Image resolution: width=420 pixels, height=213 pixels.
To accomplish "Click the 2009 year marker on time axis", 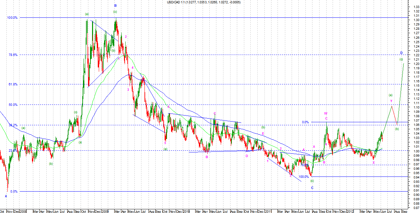I will point(106,211).
